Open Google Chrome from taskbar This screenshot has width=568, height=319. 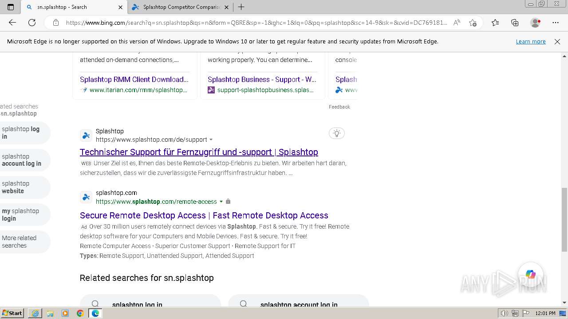[80, 313]
